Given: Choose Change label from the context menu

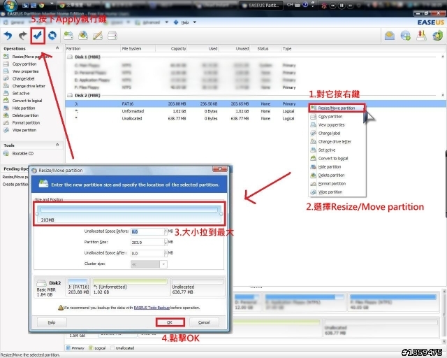Looking at the screenshot, I should pyautogui.click(x=329, y=134).
